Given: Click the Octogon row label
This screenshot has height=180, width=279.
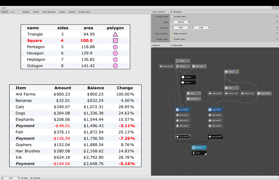Looking at the screenshot, I should 35,66.
